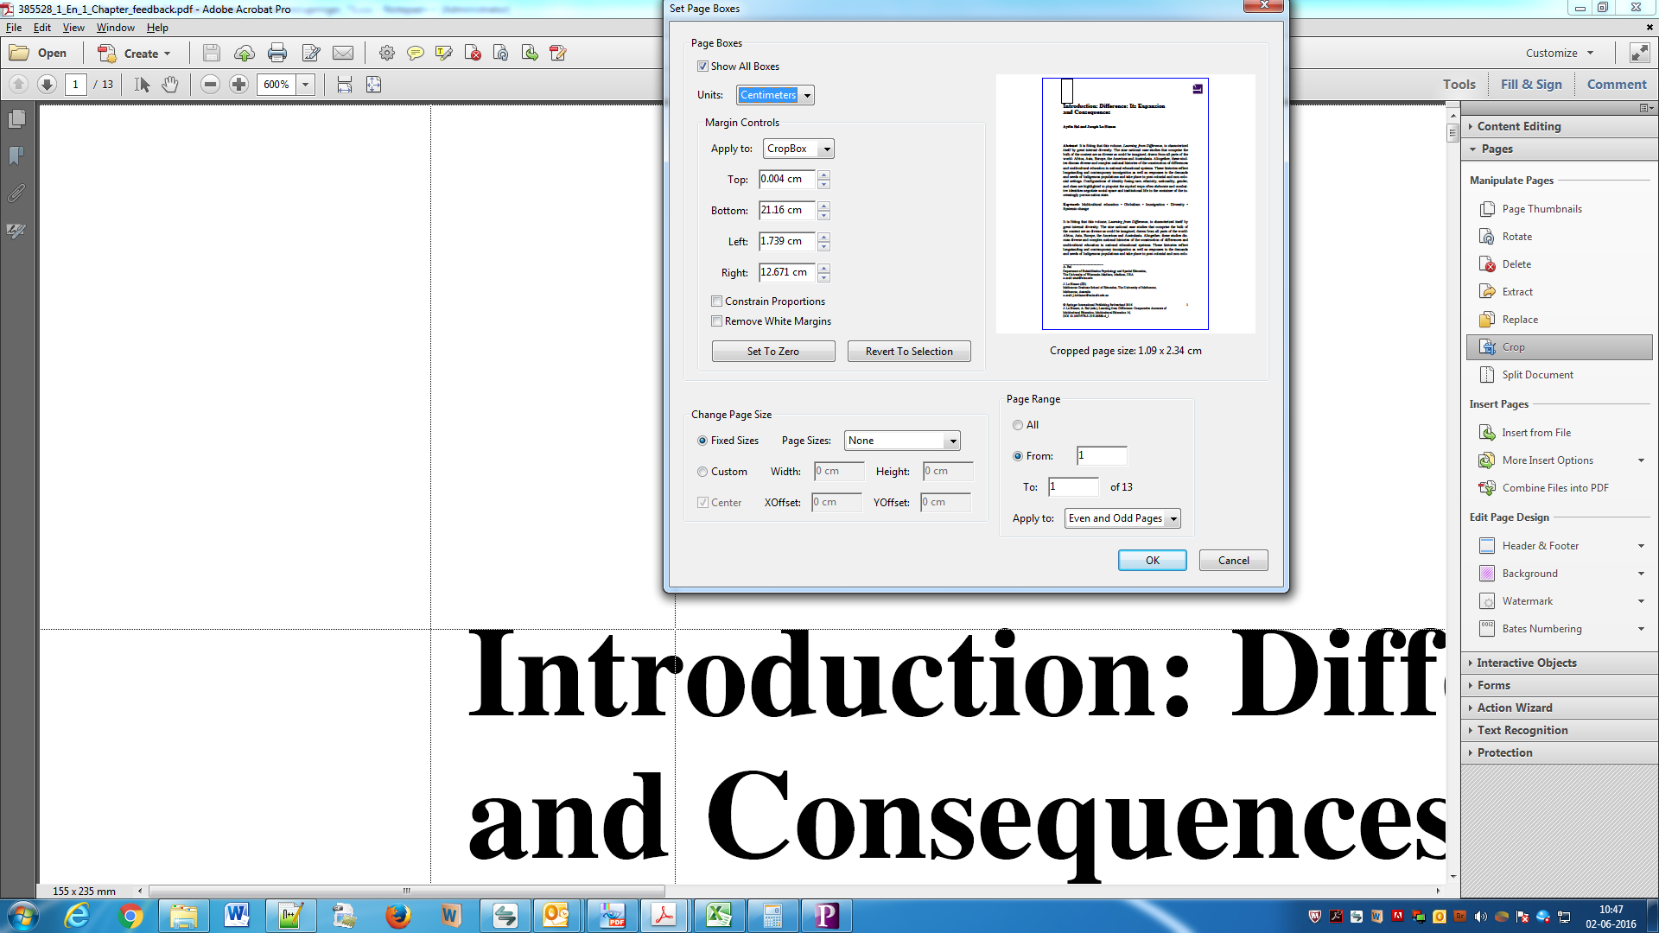1659x933 pixels.
Task: Select the All page range radio button
Action: (x=1018, y=425)
